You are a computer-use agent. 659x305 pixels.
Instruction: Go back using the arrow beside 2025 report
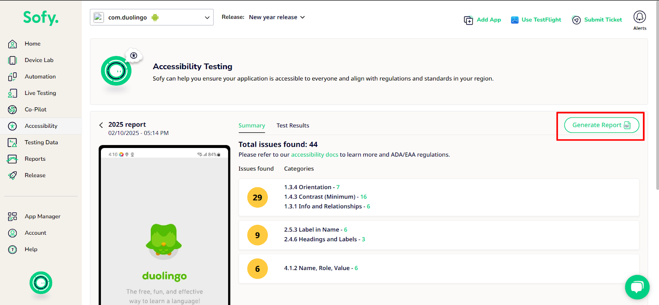coord(101,125)
